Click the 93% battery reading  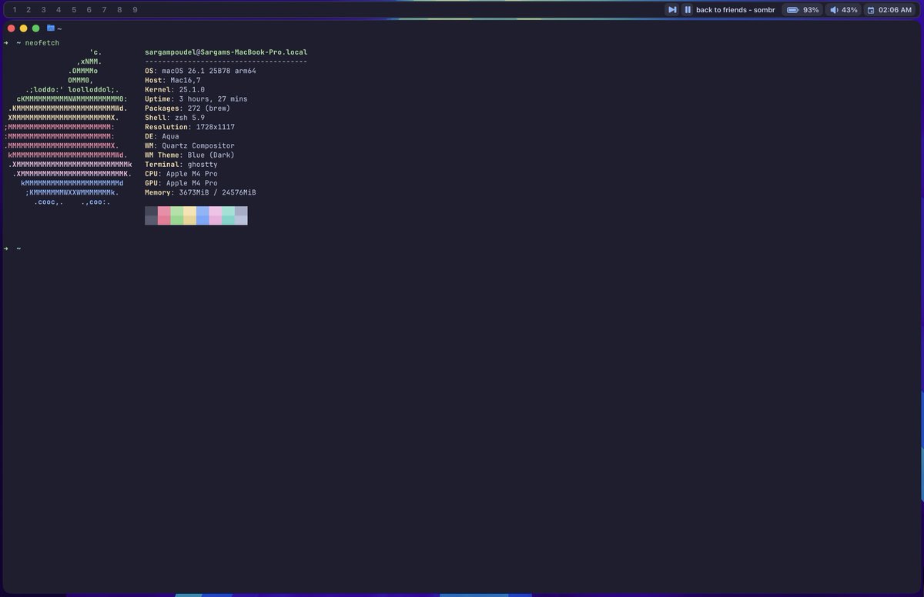[811, 10]
